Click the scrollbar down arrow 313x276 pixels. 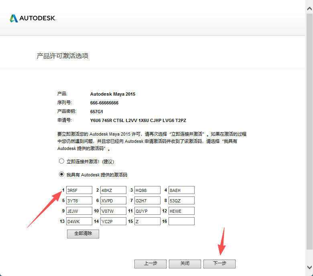point(310,267)
